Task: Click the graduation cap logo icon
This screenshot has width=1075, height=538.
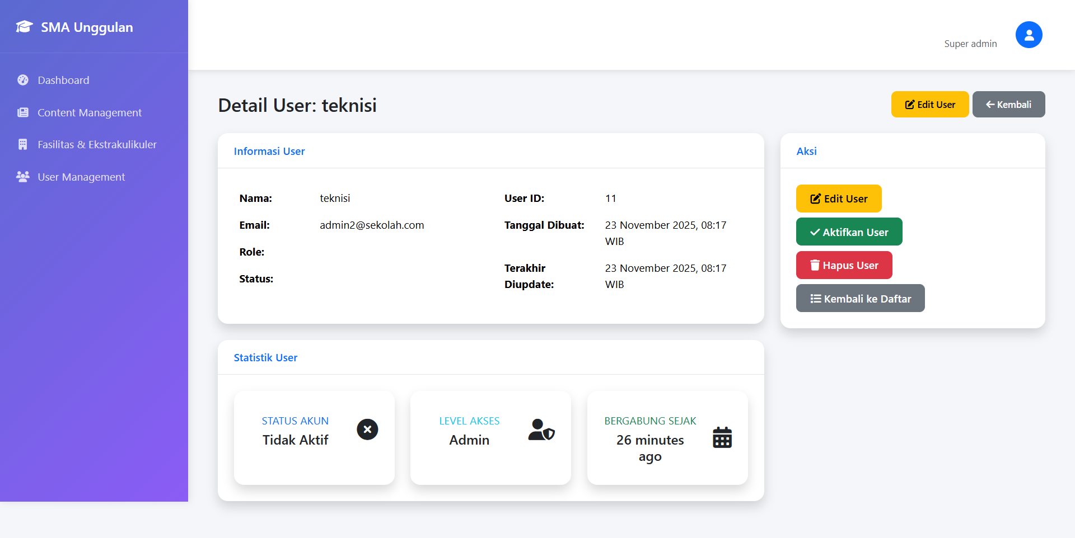Action: coord(24,27)
